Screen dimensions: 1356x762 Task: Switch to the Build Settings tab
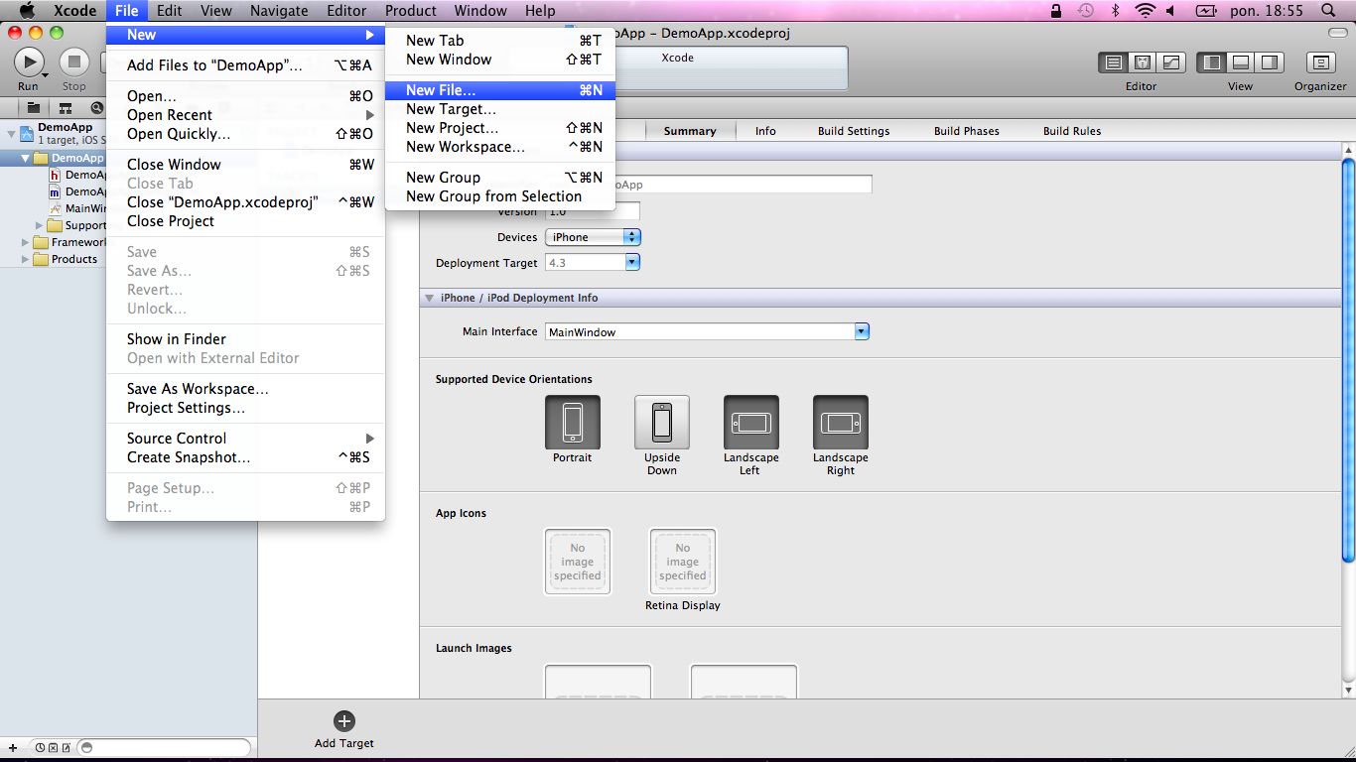[853, 131]
